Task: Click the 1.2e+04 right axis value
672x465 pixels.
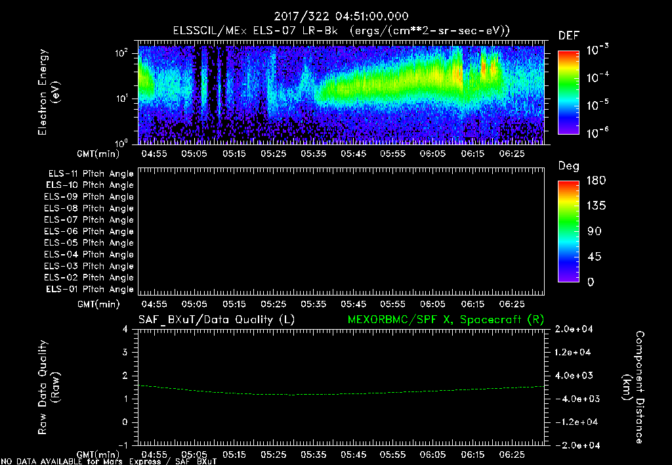Action: point(573,352)
